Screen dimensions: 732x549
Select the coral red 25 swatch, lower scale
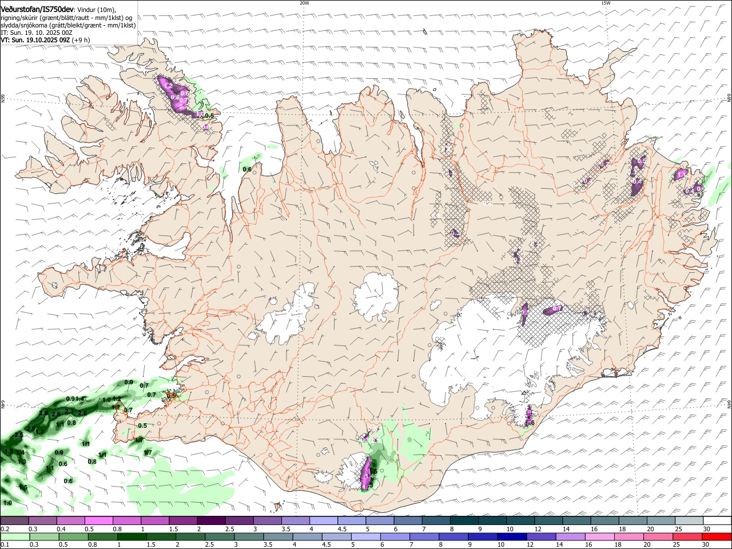687,537
